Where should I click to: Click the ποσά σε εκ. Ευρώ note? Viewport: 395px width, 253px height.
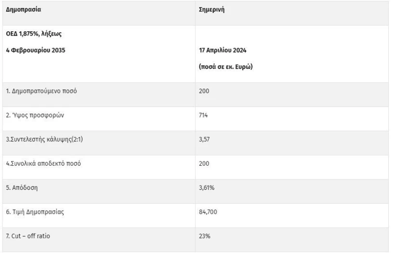pos(226,67)
